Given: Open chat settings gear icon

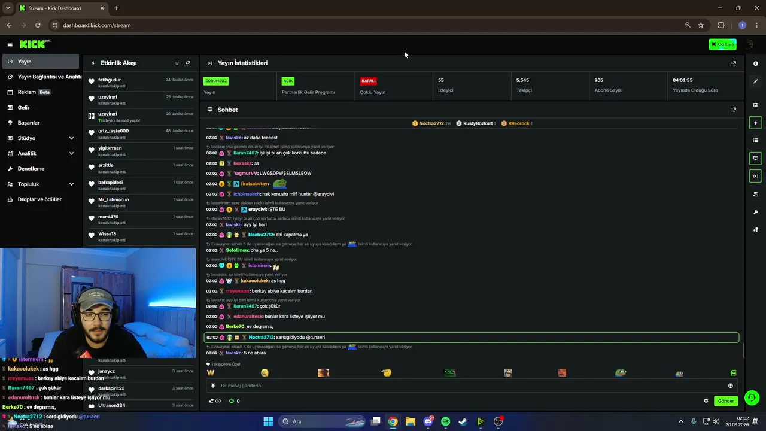Looking at the screenshot, I should 706,401.
